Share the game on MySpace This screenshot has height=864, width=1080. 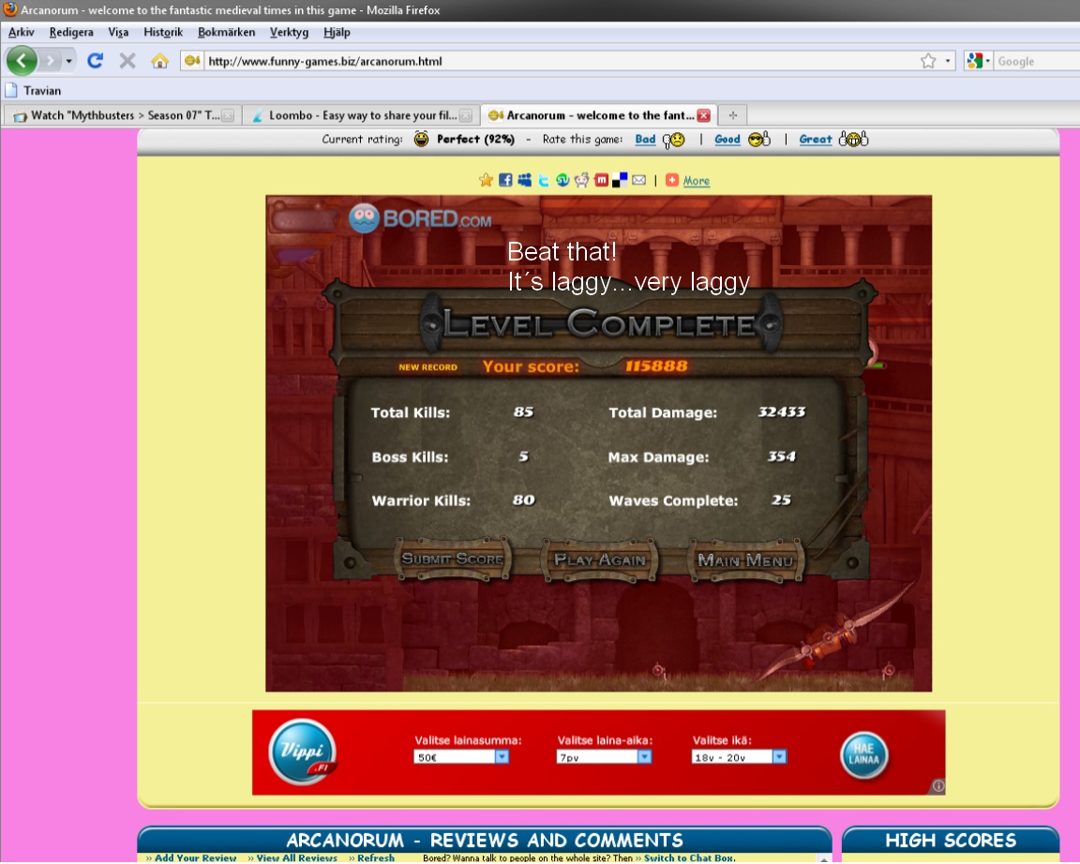point(525,180)
